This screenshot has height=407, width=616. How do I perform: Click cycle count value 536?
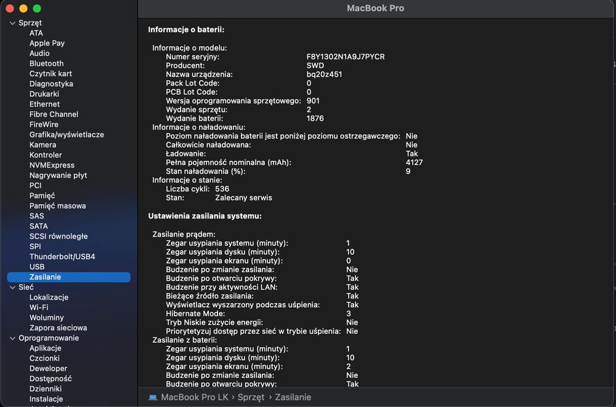click(222, 189)
